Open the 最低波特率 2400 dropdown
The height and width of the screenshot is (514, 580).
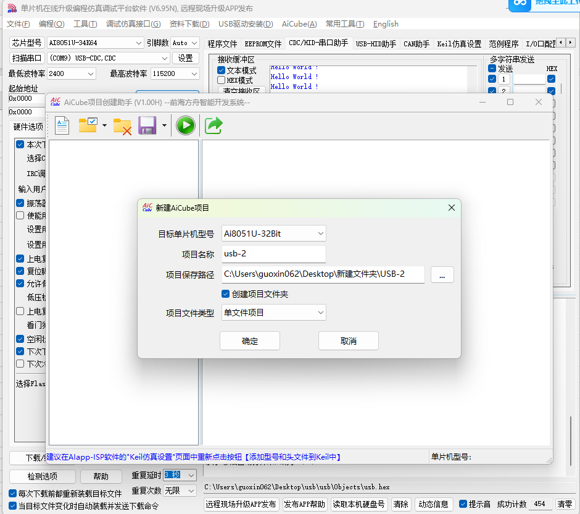tap(72, 74)
